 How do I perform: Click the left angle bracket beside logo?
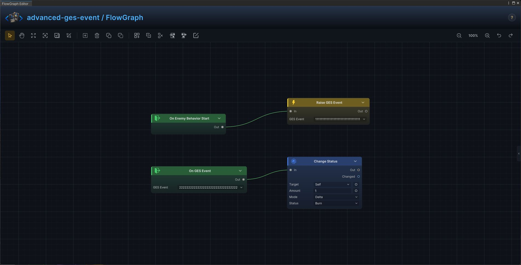click(x=7, y=18)
